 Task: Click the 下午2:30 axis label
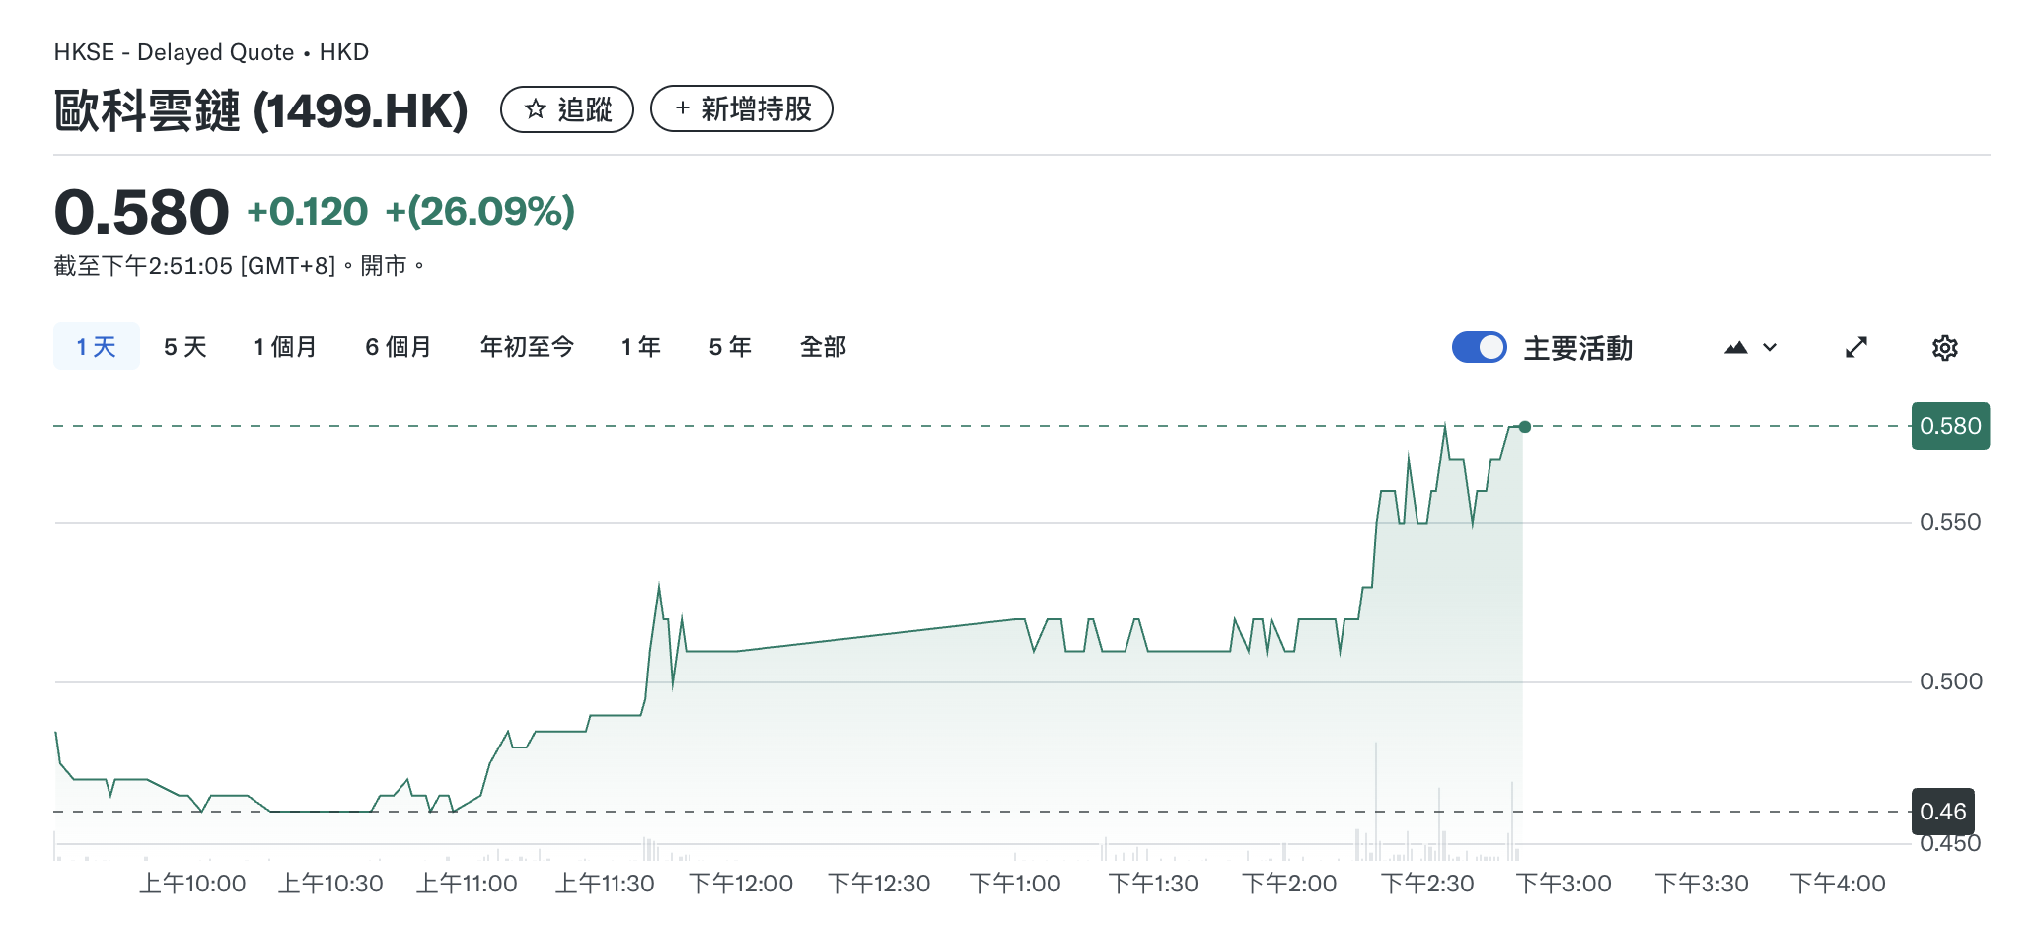coord(1427,884)
